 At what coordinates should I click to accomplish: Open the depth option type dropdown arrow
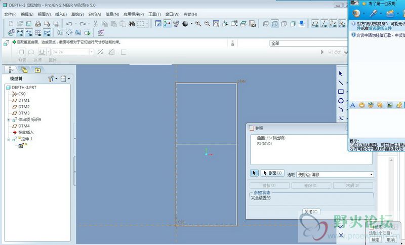click(x=48, y=52)
